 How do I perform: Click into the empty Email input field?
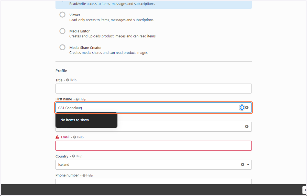153,146
